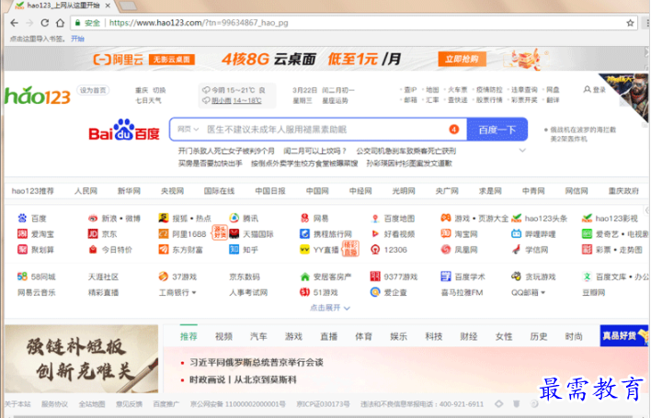The width and height of the screenshot is (651, 418).
Task: Expand more sites via 点击展开
Action: 330,308
